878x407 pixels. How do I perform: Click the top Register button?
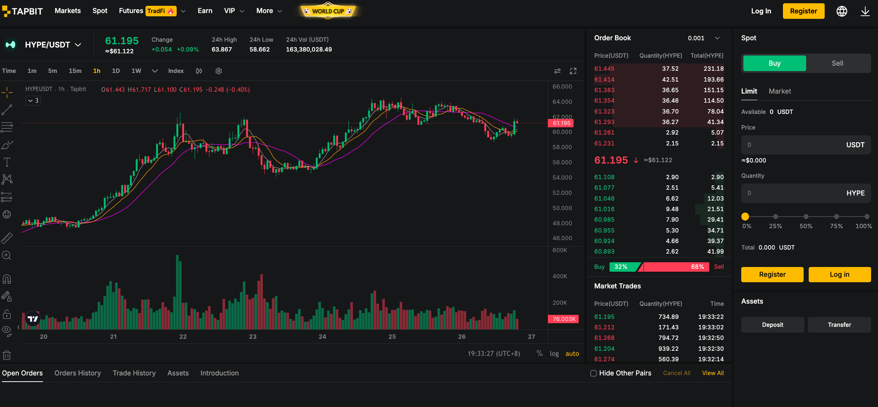804,11
